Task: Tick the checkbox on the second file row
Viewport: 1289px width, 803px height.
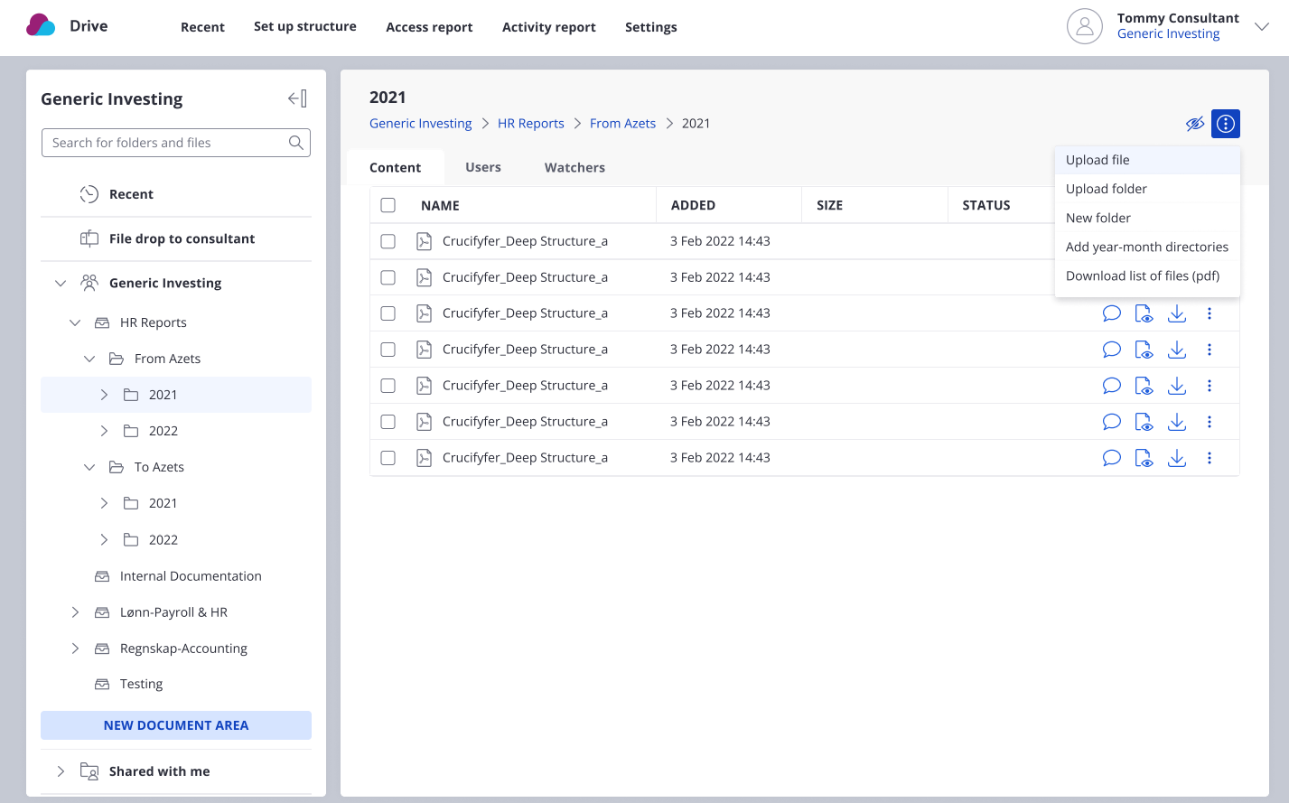Action: (x=388, y=277)
